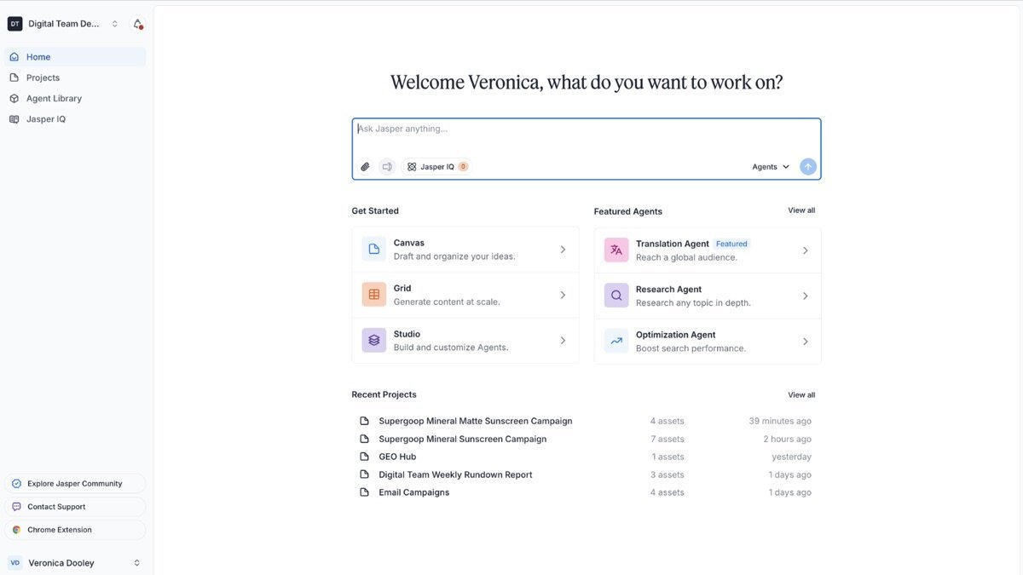Click the Contact Support chat icon
Screen dimensions: 1023x575
coord(16,507)
